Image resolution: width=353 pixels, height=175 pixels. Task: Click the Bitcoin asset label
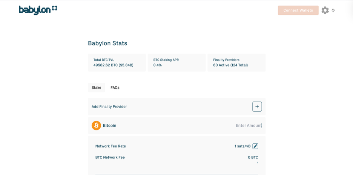110,126
